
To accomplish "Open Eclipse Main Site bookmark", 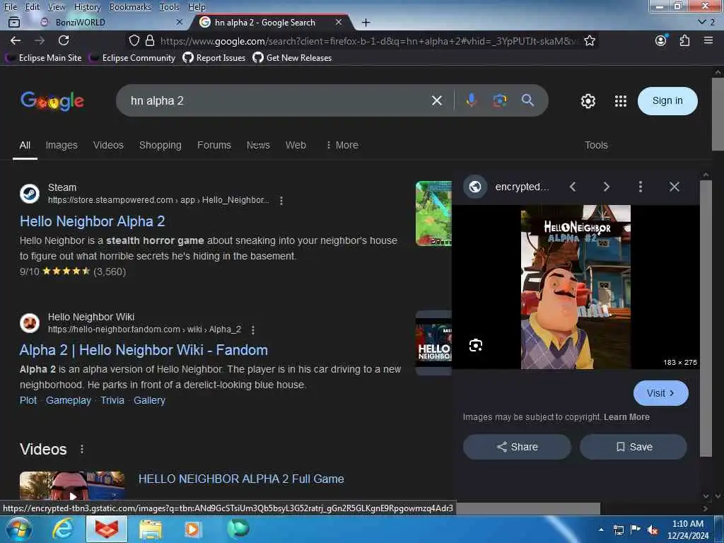I will [43, 58].
